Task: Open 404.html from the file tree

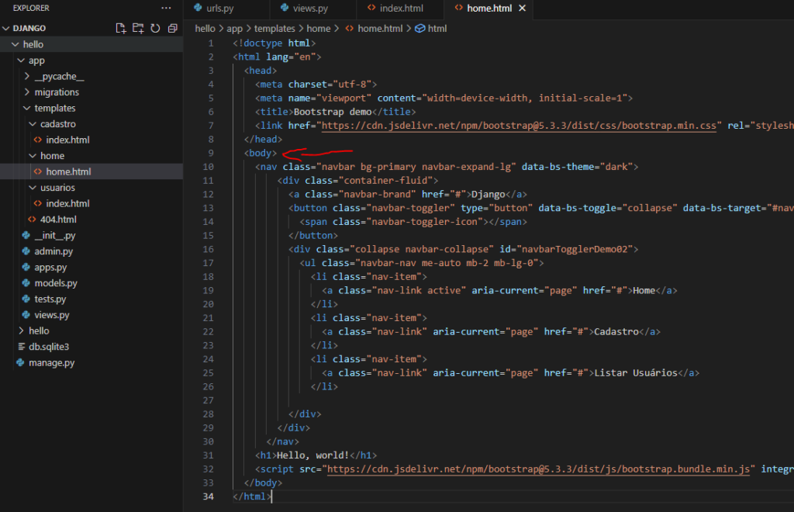Action: click(58, 220)
